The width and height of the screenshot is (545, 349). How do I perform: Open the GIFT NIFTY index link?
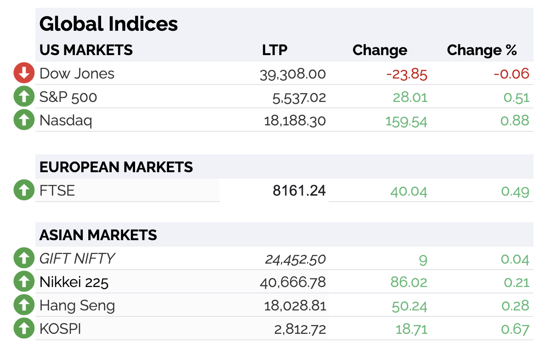[x=77, y=259]
